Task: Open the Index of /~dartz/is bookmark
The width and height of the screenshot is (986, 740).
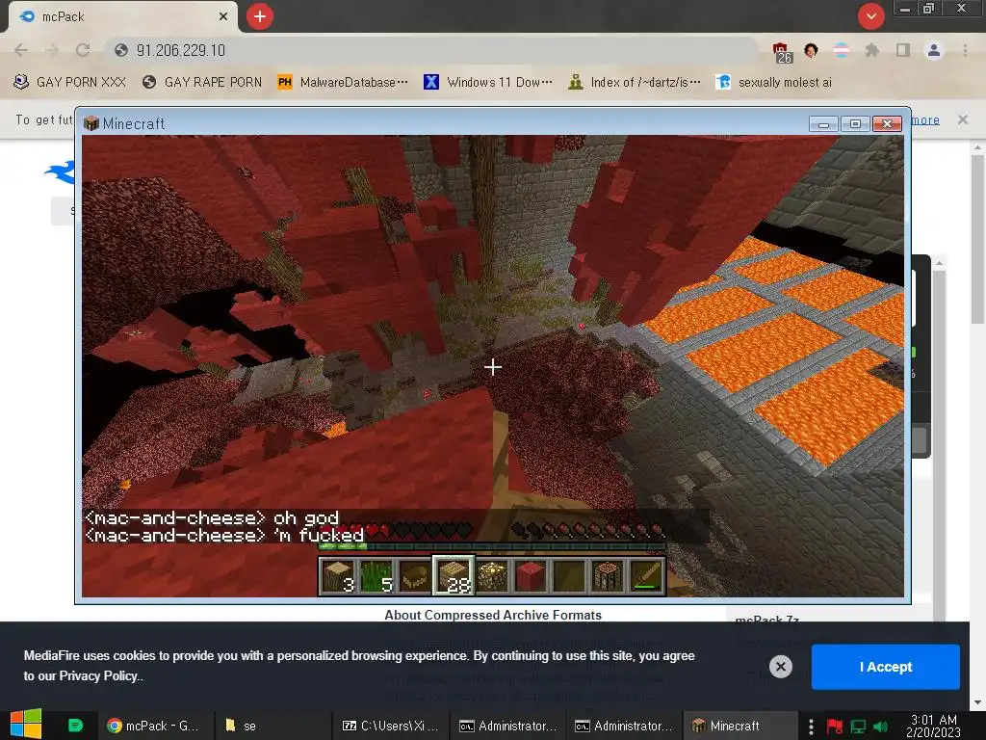Action: [634, 83]
